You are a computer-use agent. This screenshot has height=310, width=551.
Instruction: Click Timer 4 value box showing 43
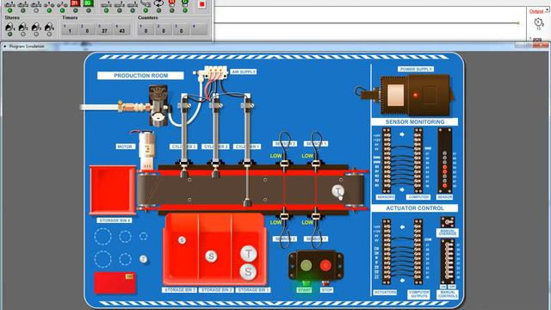click(x=122, y=29)
